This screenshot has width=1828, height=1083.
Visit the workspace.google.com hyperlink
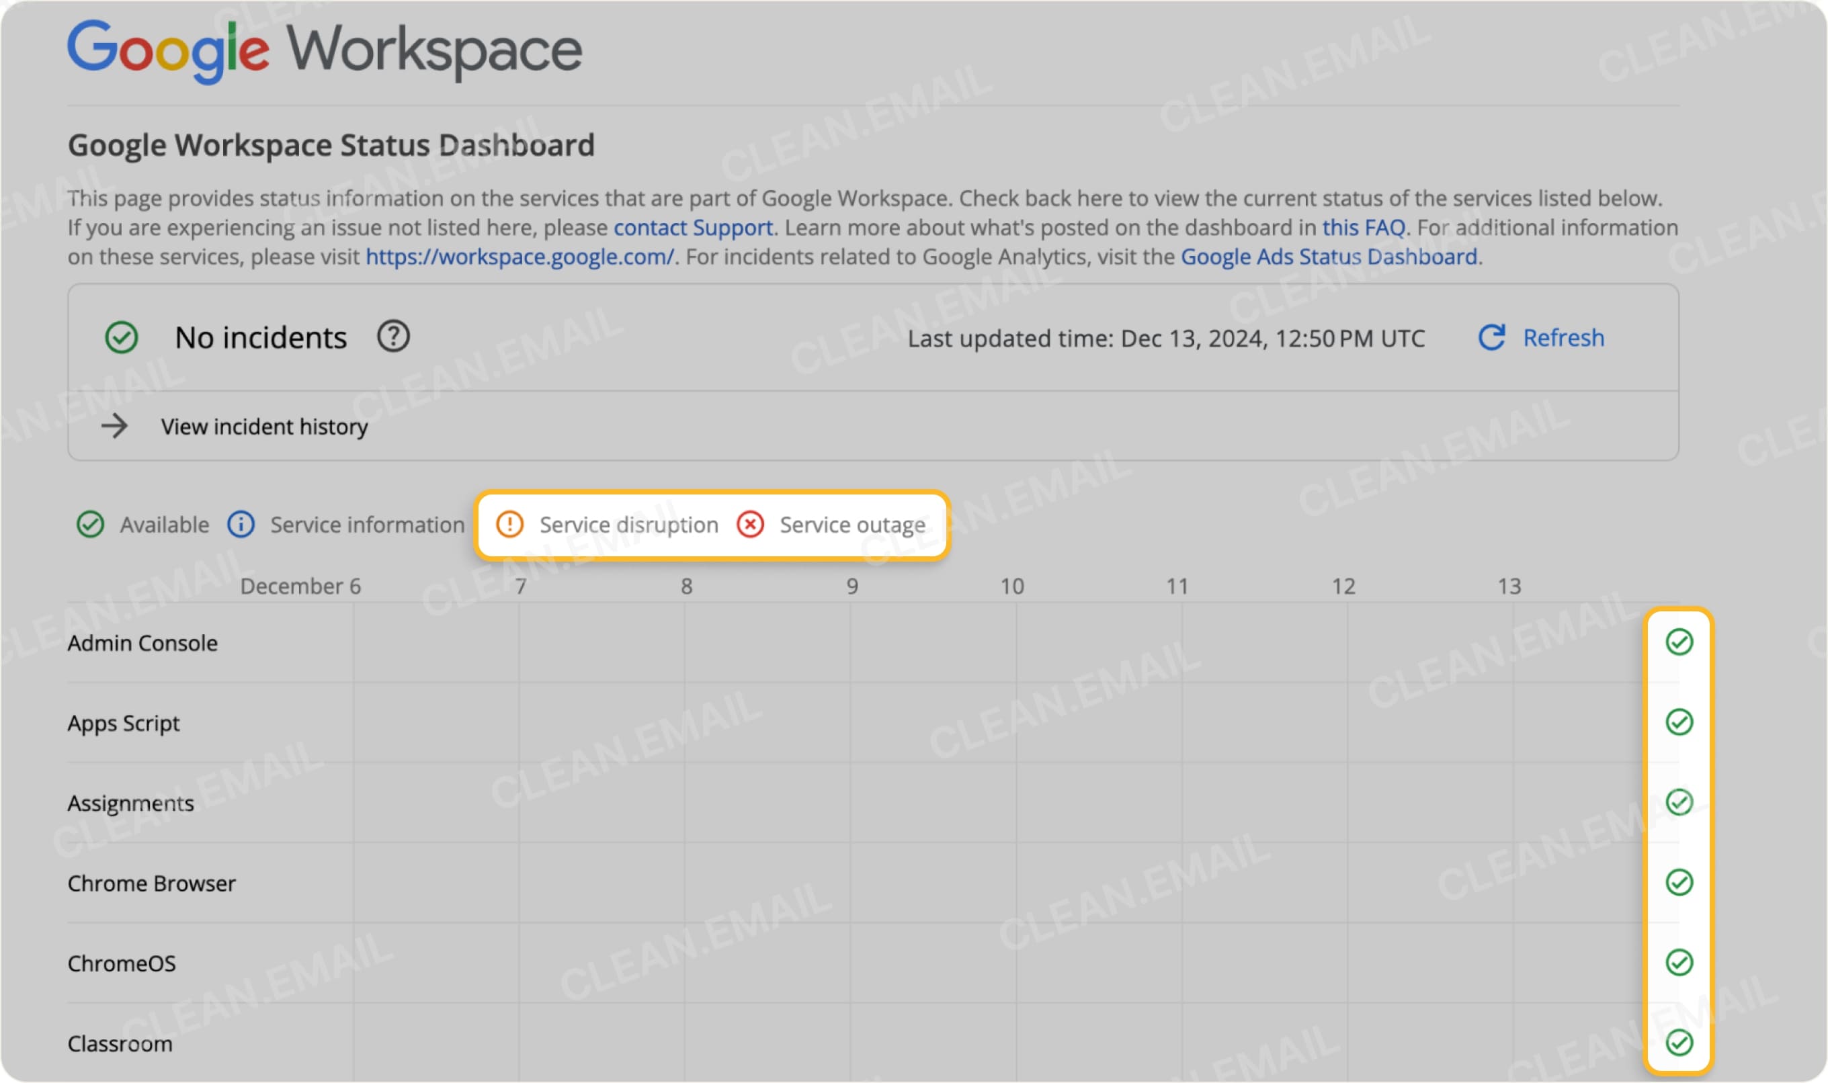pyautogui.click(x=519, y=256)
